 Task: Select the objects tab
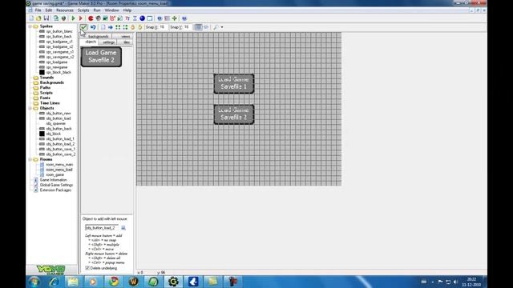click(x=90, y=42)
